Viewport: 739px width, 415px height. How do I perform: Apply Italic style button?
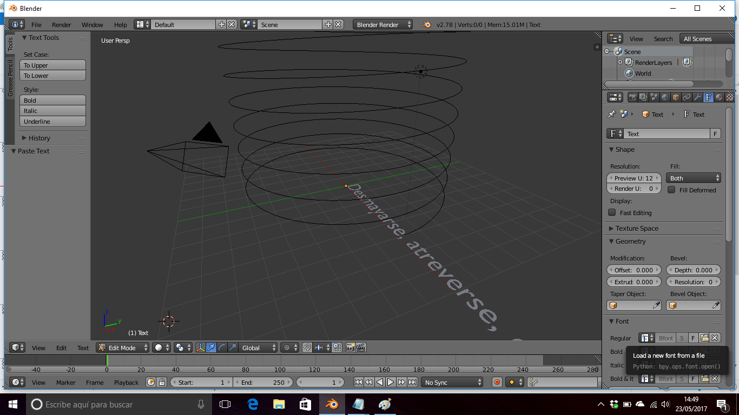point(53,111)
